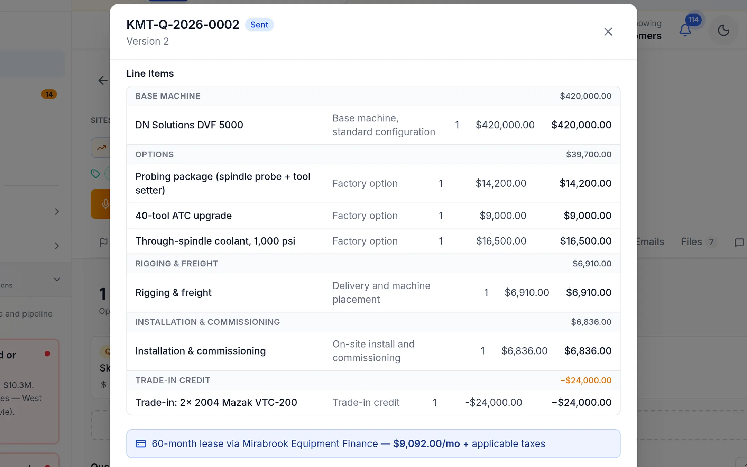The image size is (747, 467).
Task: Click the Line Items heading
Action: pos(150,73)
